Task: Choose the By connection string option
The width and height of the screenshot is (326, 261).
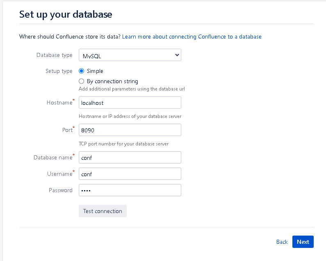Action: click(81, 81)
